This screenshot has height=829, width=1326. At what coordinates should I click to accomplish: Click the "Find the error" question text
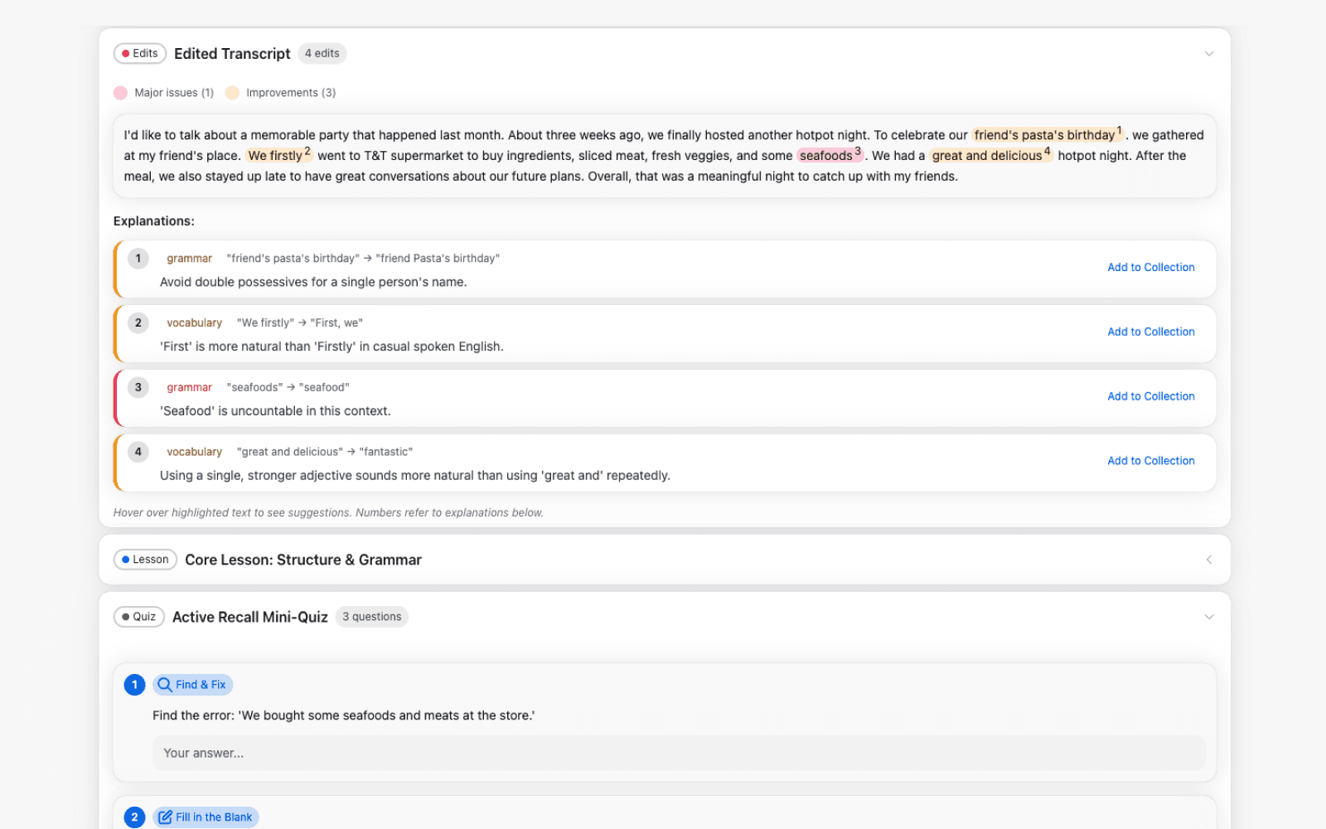point(344,715)
